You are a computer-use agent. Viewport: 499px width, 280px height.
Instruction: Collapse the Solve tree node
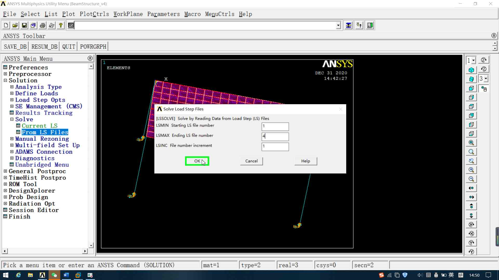click(12, 119)
